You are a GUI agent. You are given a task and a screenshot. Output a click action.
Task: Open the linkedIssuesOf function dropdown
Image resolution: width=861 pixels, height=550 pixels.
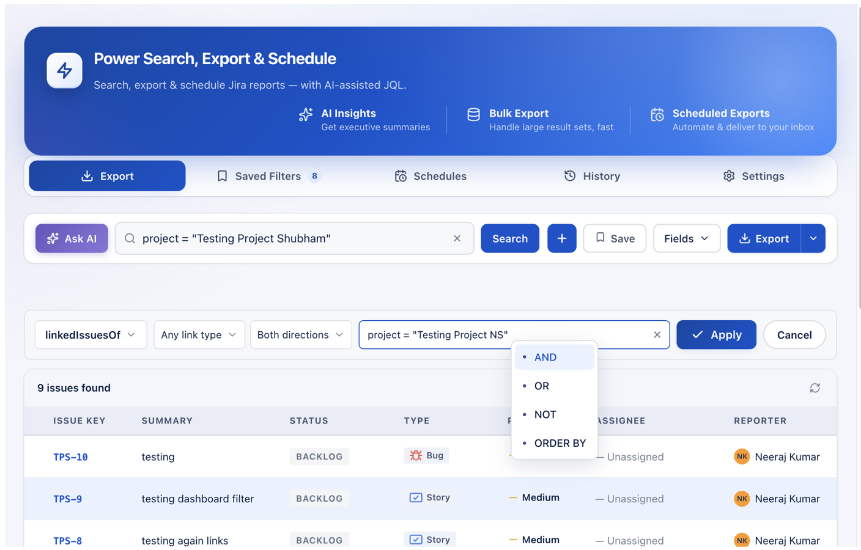[x=91, y=335]
